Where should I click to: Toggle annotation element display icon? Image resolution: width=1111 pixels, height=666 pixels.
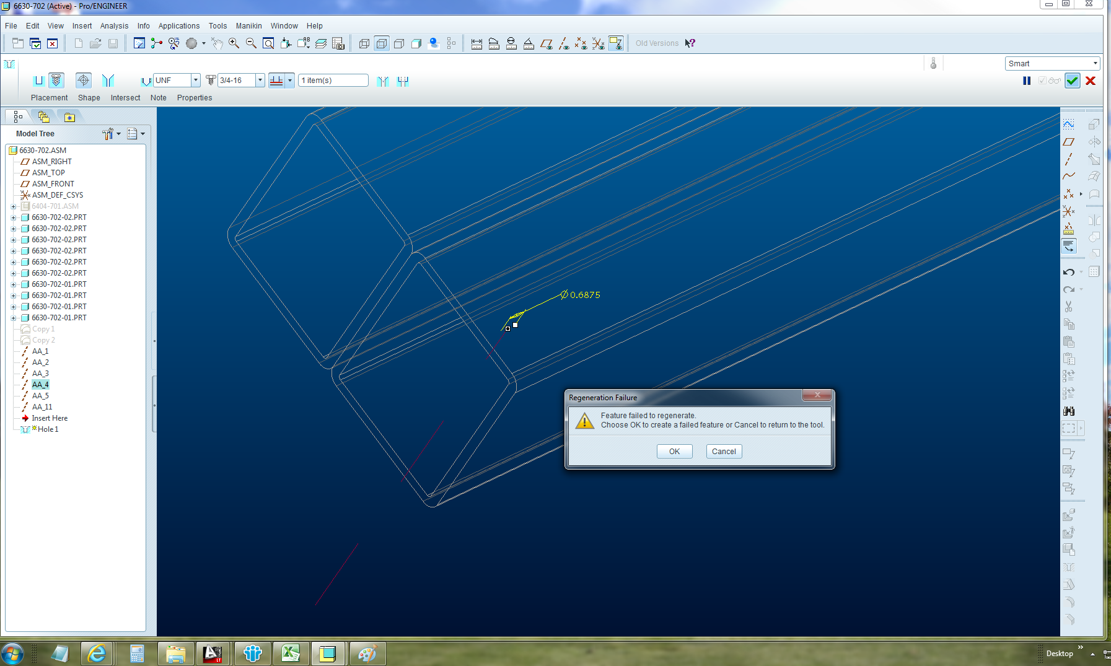pyautogui.click(x=616, y=43)
